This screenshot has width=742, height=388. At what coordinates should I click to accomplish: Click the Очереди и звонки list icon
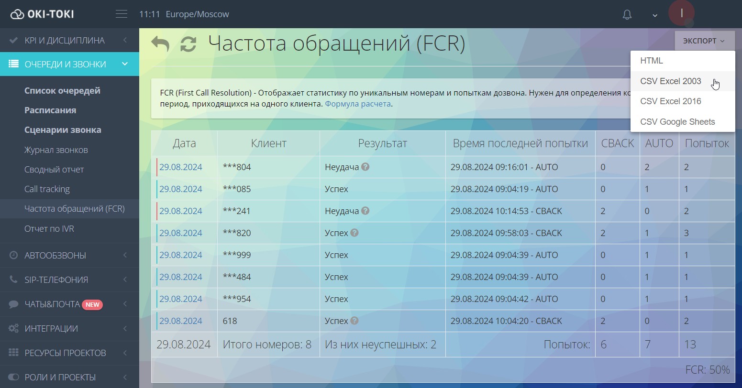tap(14, 64)
